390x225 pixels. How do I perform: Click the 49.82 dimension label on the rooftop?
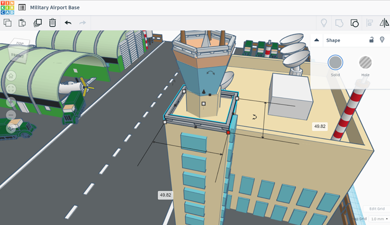tap(320, 126)
